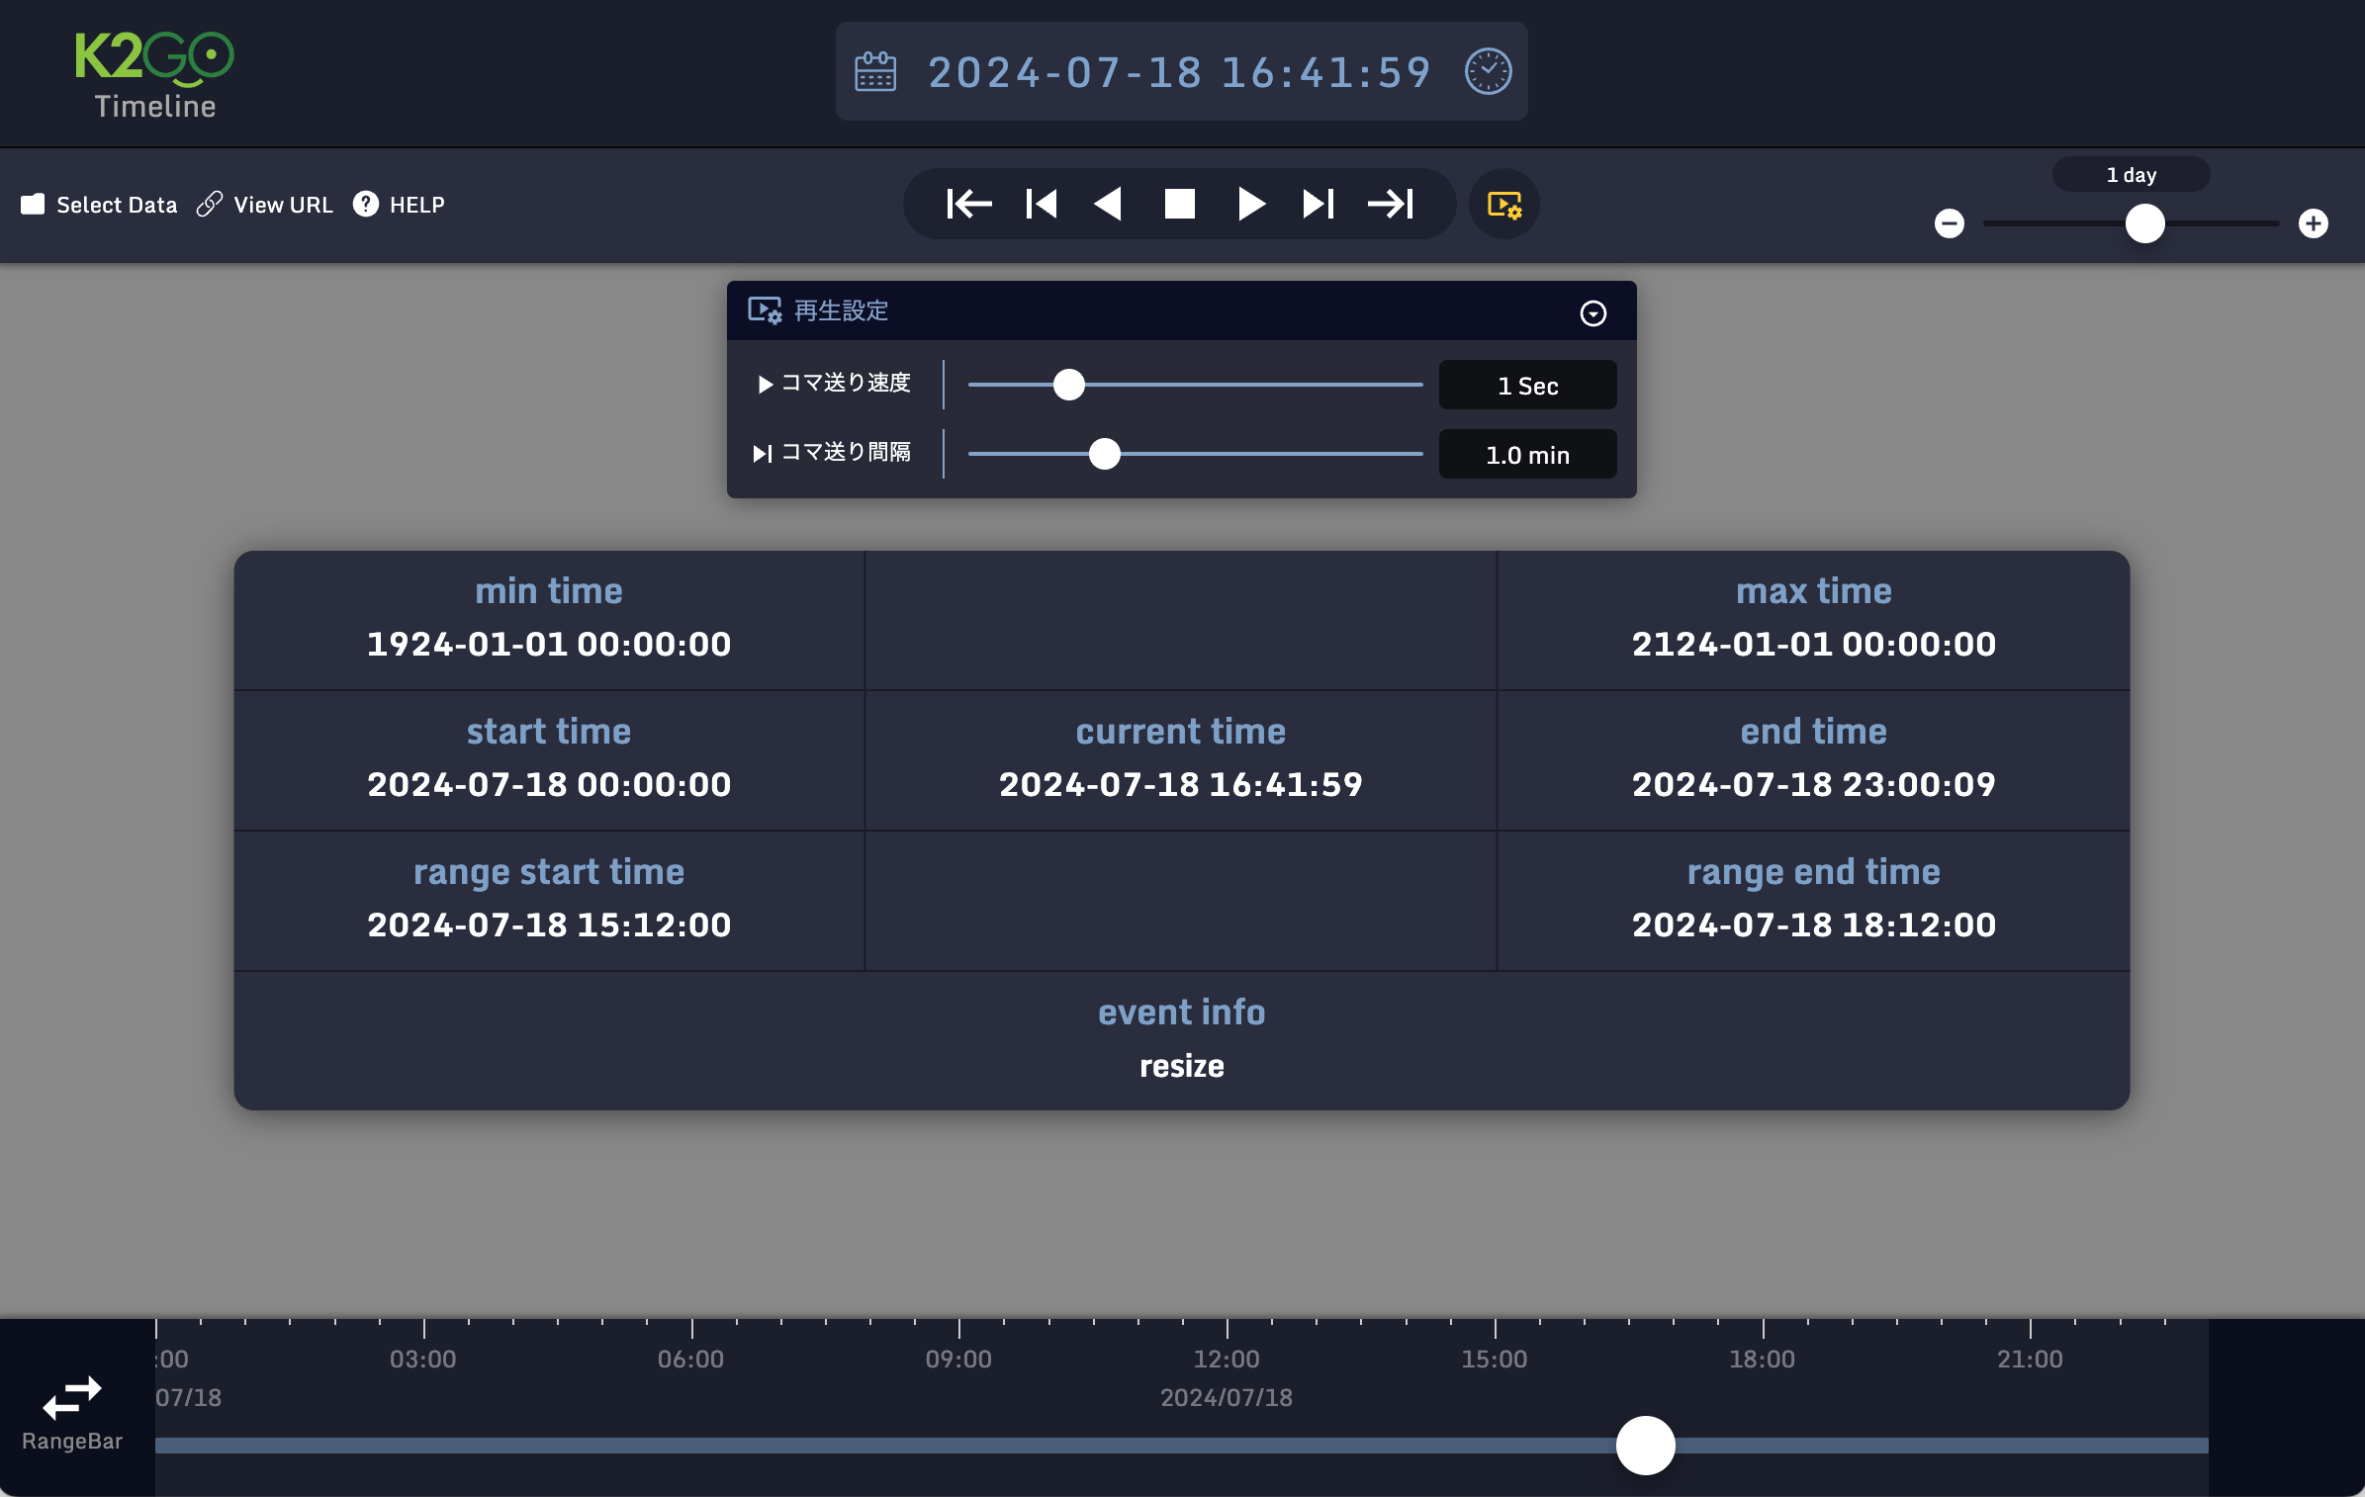Screen dimensions: 2365x1497
Task: Click the コマ送り間隔 slider handle
Action: pos(1104,454)
